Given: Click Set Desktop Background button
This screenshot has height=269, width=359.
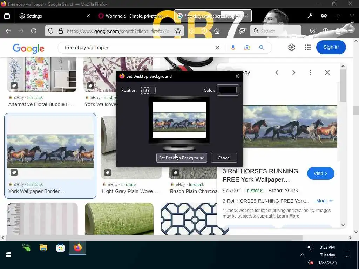Looking at the screenshot, I should click(182, 158).
